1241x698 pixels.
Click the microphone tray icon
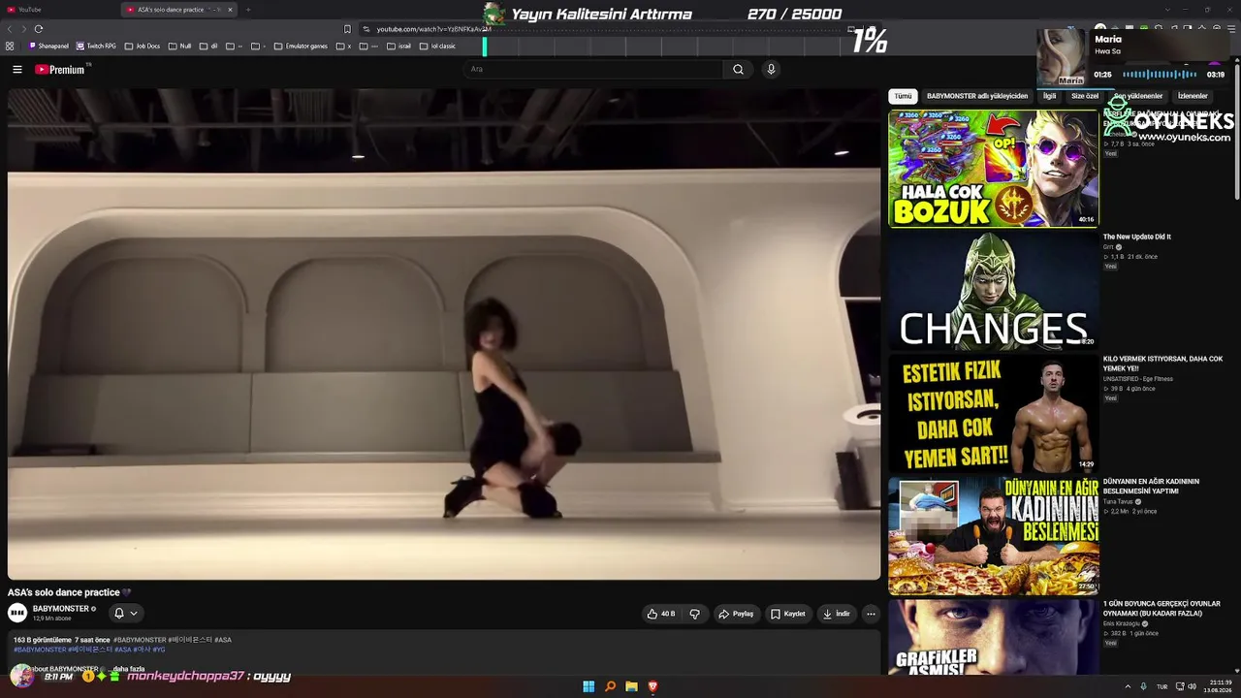tap(1143, 686)
